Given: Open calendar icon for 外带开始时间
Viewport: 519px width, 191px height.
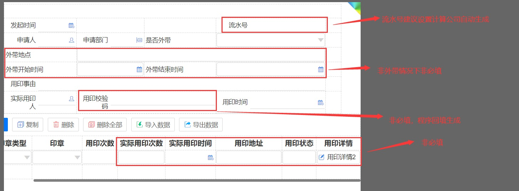Looking at the screenshot, I should point(139,69).
